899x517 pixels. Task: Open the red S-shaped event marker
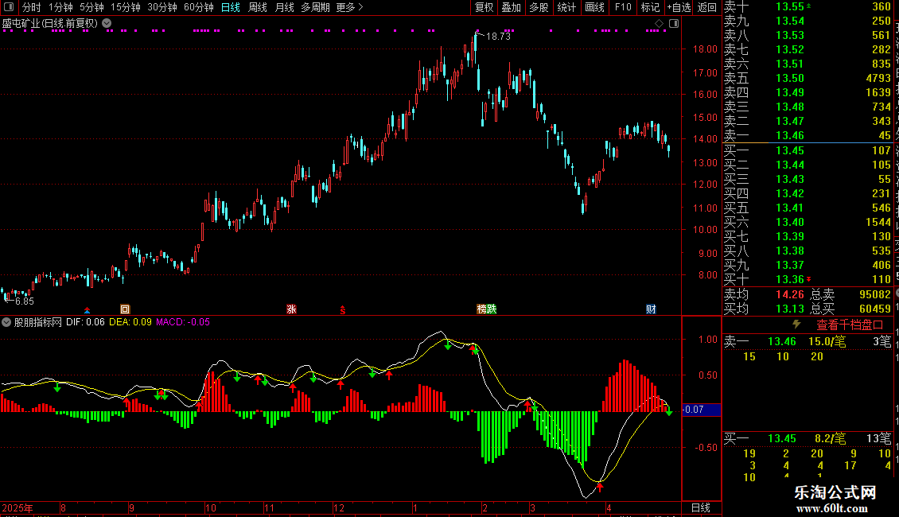tap(343, 310)
